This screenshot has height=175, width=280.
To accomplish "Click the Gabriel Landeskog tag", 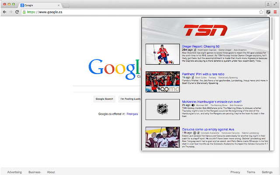I will [250, 133].
